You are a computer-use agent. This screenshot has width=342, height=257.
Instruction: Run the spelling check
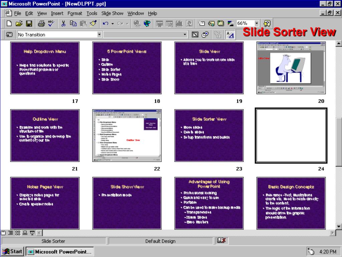point(51,23)
